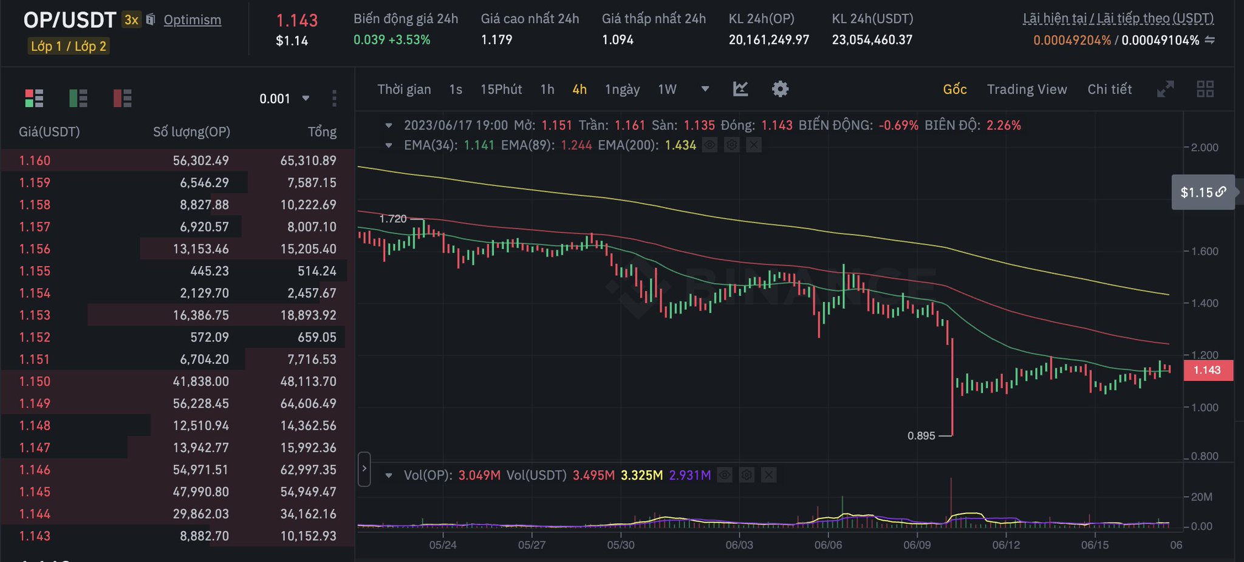The image size is (1244, 562).
Task: Collapse the Vol(OP) legend line
Action: 389,475
